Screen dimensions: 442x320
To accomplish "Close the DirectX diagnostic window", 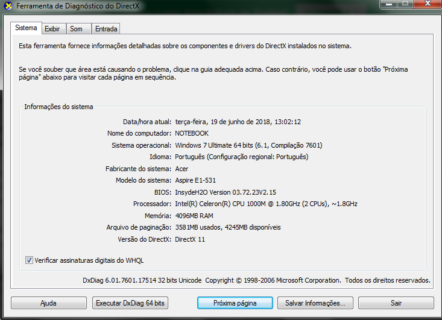I will click(428, 4).
